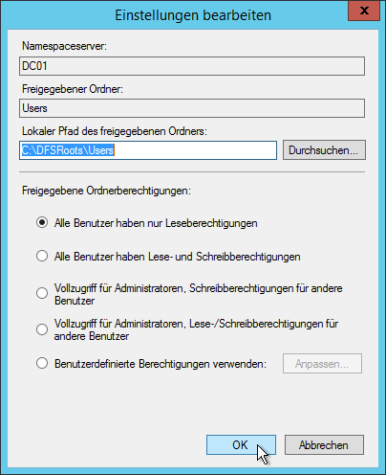Confirm settings with the OK button
Screen dimensions: 386x475
[241, 444]
